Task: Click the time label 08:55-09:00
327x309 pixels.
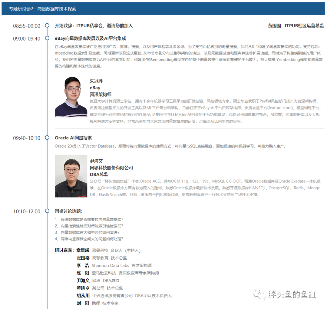Action: point(27,26)
